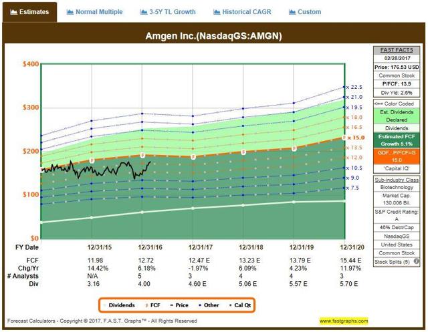This screenshot has height=332, width=428.
Task: Click the Biotechnology sub-industry value
Action: (397, 188)
